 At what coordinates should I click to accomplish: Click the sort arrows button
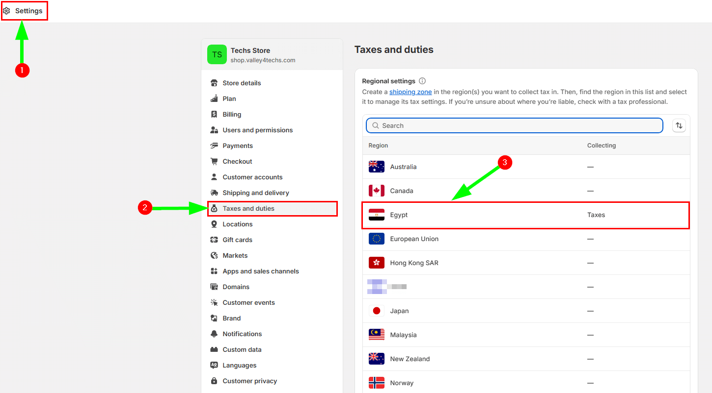pyautogui.click(x=679, y=125)
